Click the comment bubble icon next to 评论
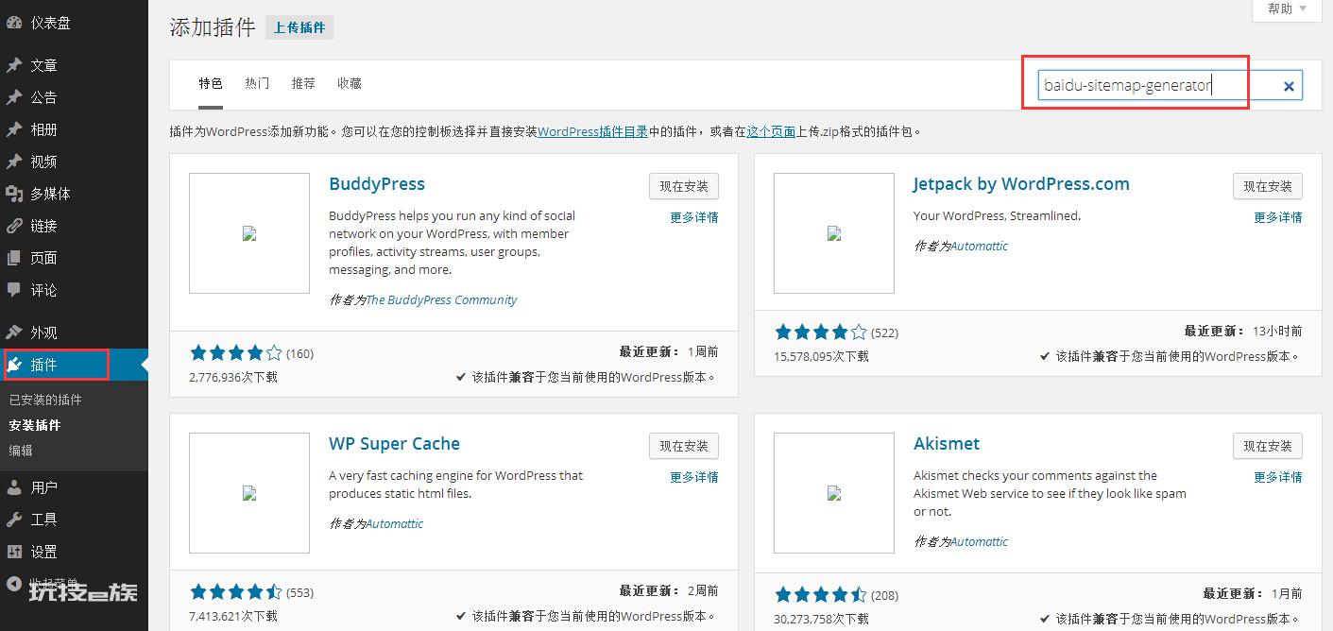This screenshot has width=1333, height=631. point(14,290)
